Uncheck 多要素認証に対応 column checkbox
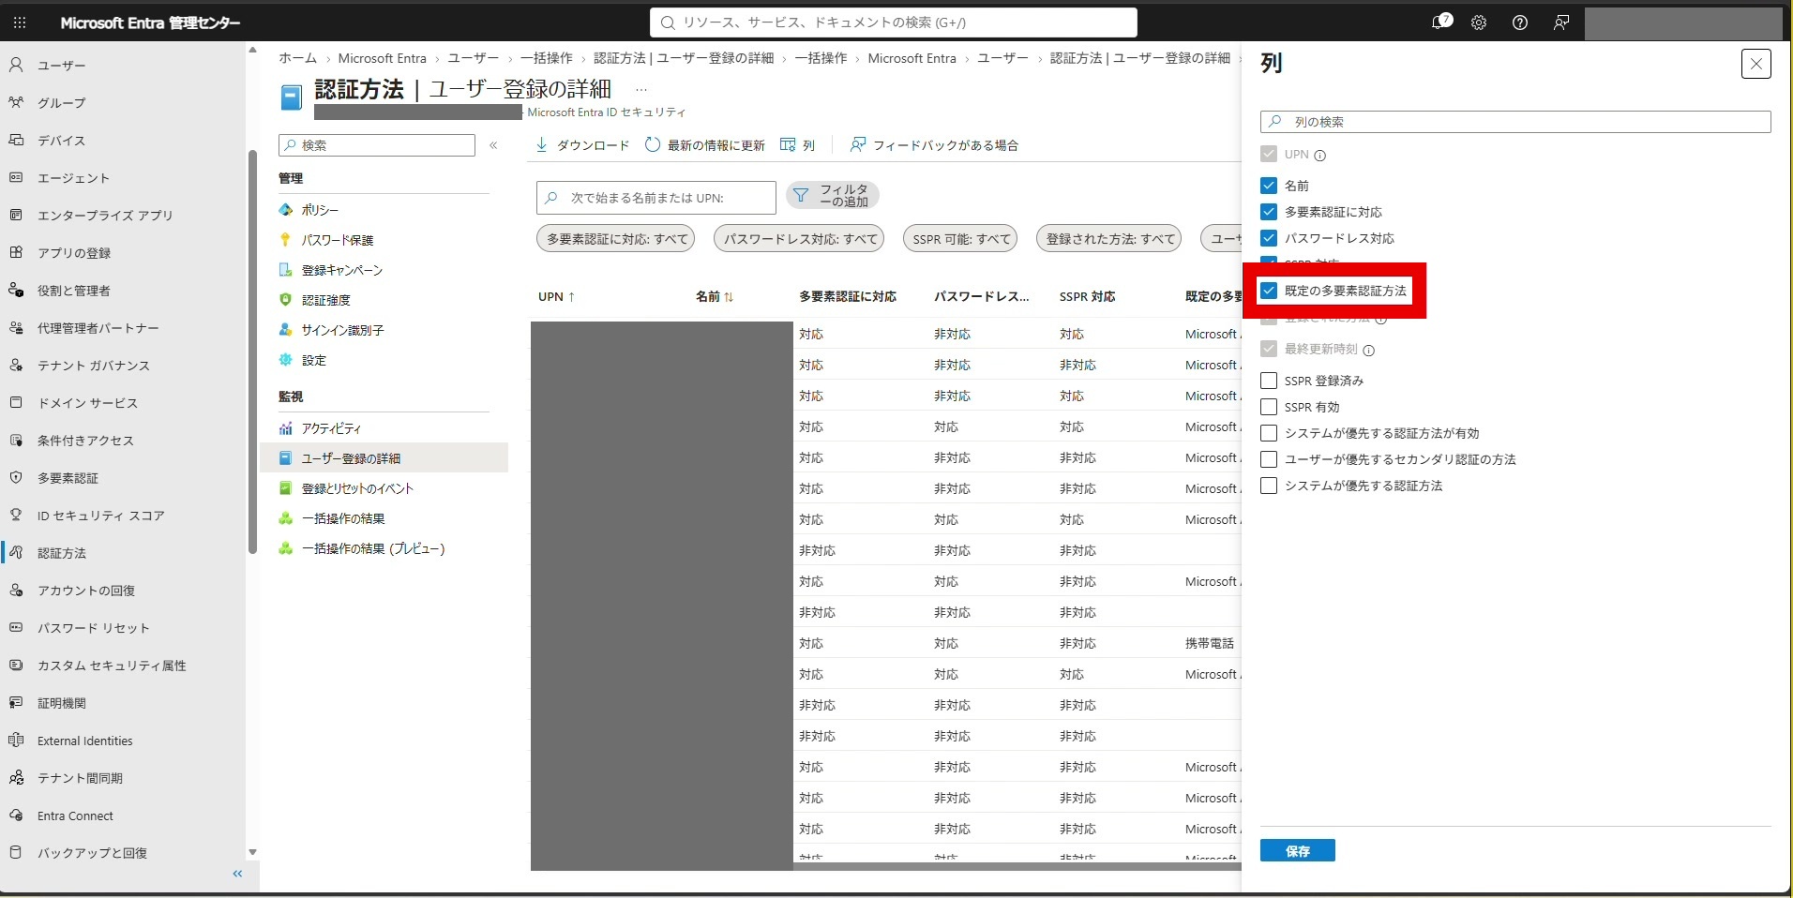1793x898 pixels. pos(1269,212)
